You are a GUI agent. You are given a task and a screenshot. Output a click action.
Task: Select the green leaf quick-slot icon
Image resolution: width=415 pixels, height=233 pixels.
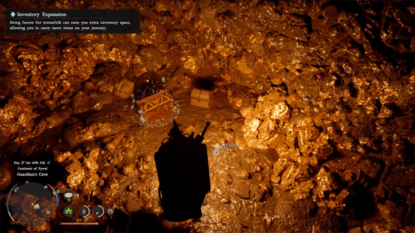click(x=69, y=211)
